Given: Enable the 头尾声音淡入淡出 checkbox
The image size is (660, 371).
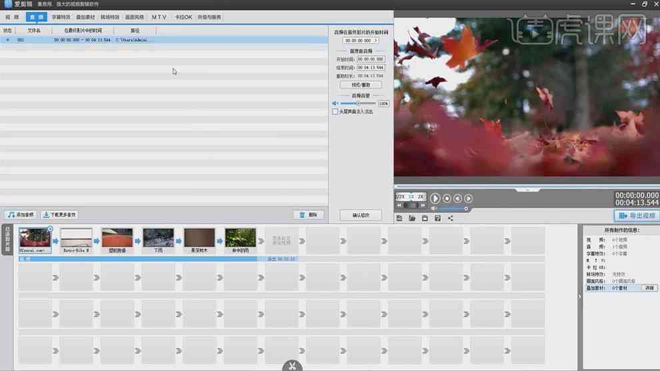Looking at the screenshot, I should (x=335, y=112).
